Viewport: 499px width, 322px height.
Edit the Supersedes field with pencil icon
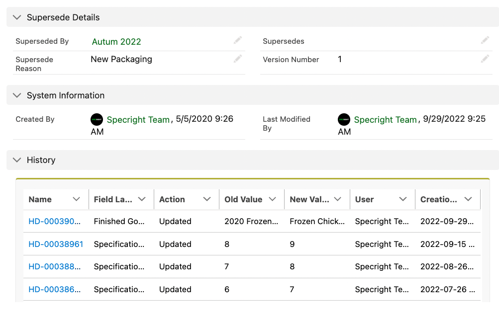pos(485,40)
